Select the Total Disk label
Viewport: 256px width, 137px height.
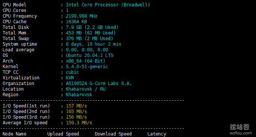(16, 27)
